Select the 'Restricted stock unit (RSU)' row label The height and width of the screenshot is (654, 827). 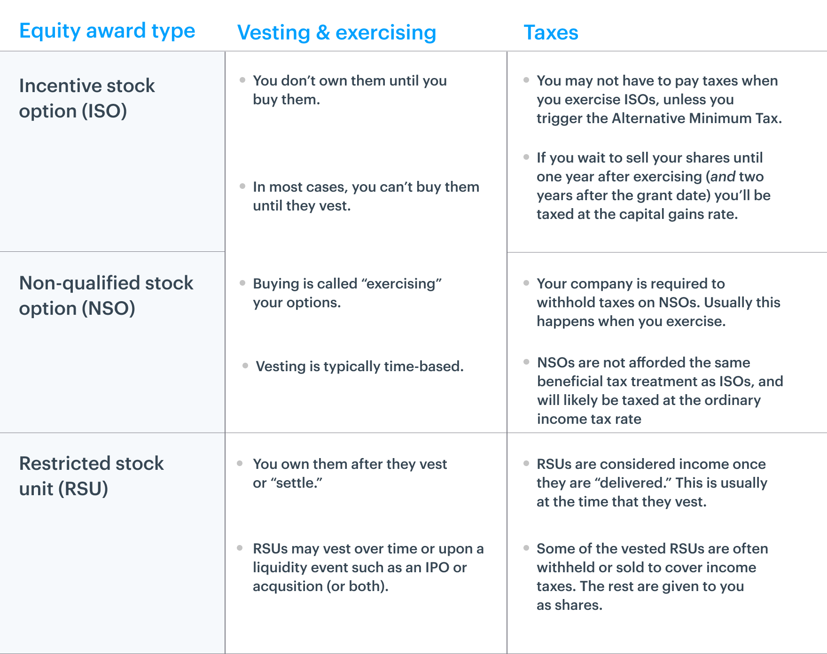point(92,476)
